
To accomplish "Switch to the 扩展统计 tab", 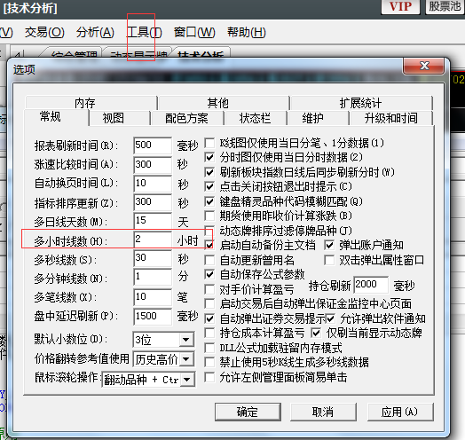I will (361, 103).
